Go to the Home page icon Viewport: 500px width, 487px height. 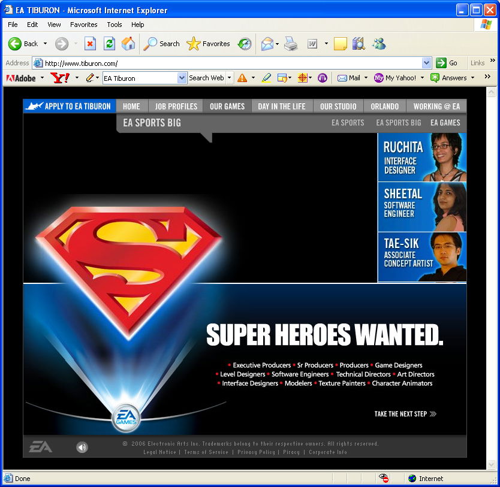click(x=128, y=44)
